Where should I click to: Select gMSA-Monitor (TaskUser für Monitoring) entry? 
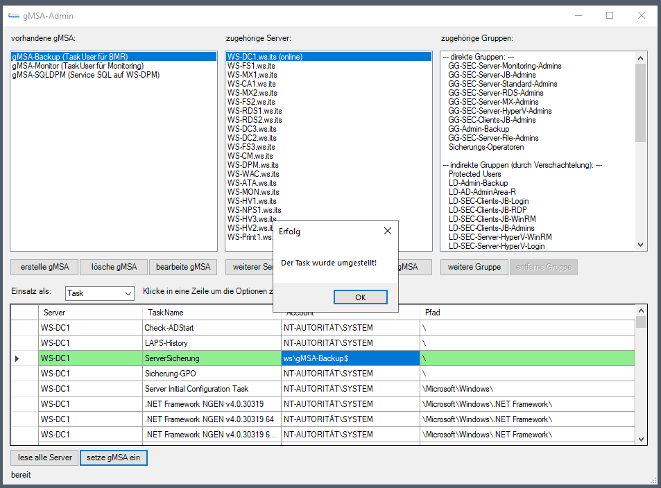[114, 66]
